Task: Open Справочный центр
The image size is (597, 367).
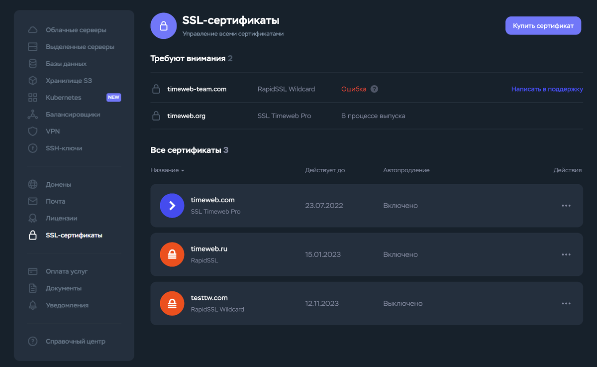Action: click(75, 342)
